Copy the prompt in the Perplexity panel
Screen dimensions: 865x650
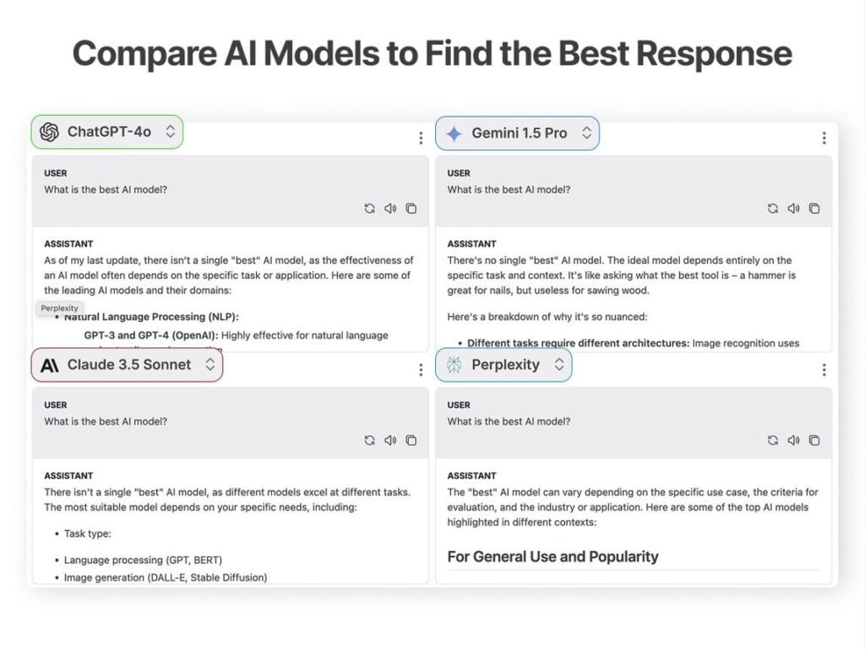pos(814,440)
